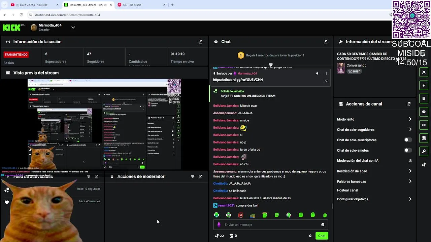Pop out the Información de la sesión panel
This screenshot has height=242, width=431.
pos(201,42)
